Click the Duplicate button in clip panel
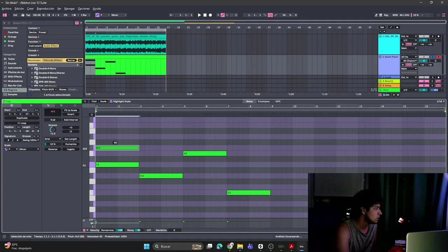 click(x=22, y=118)
